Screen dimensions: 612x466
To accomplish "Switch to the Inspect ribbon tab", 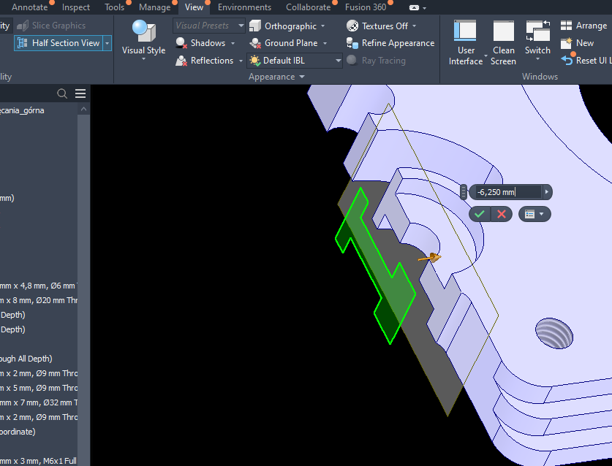I will [76, 7].
